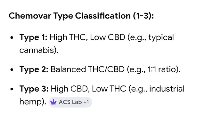Select the bold Type 2: label
The width and height of the screenshot is (221, 121).
(34, 69)
